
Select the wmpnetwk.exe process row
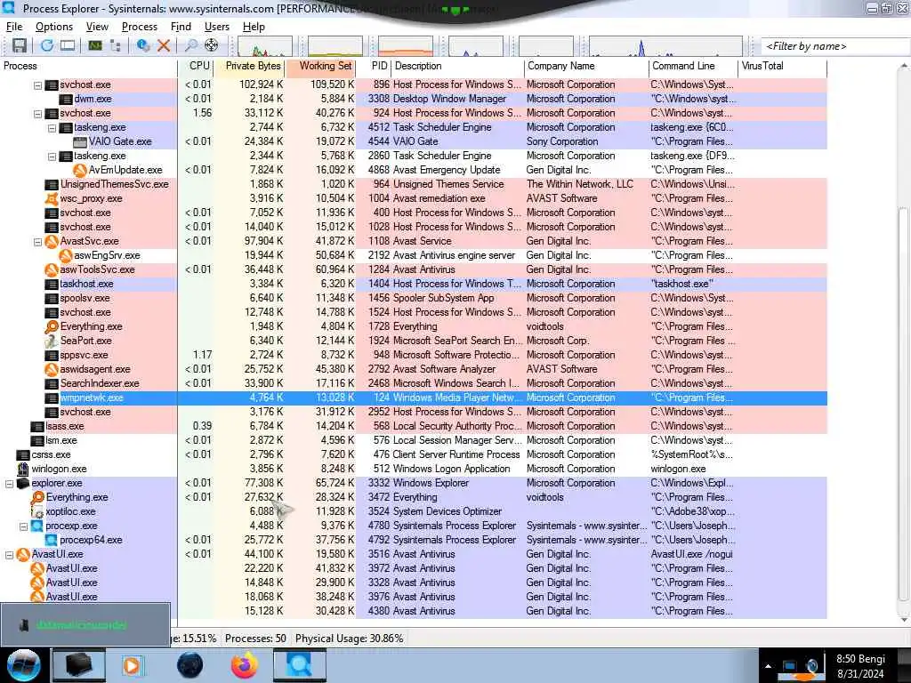(414, 398)
